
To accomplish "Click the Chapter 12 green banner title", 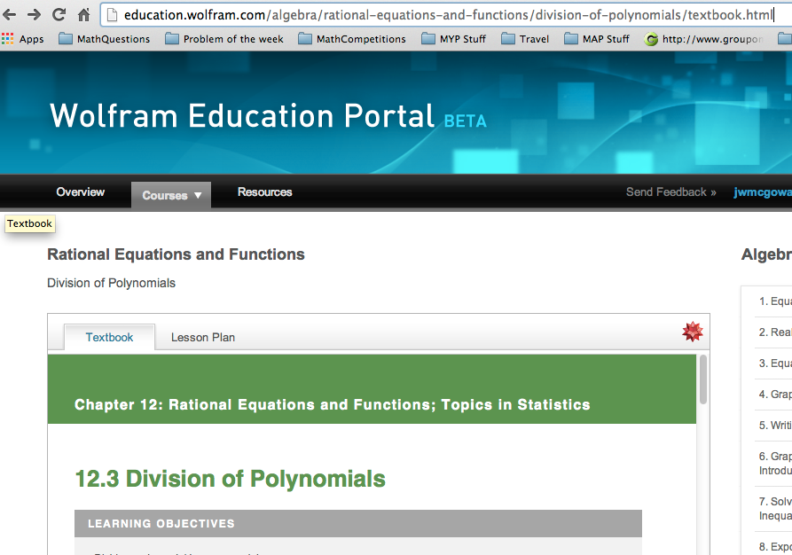I will click(333, 404).
